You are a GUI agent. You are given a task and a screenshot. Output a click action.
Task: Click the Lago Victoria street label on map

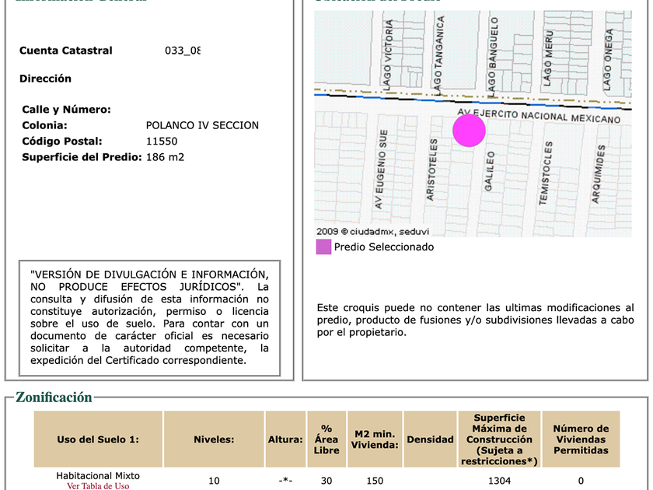[387, 55]
